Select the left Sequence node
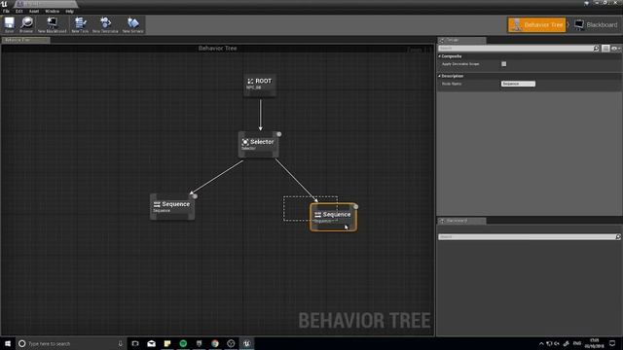The image size is (623, 350). coord(172,207)
